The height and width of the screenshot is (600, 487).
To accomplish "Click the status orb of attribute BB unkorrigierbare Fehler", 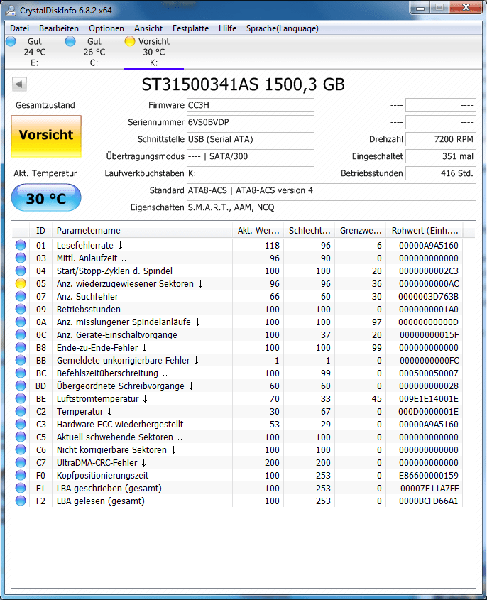I will click(21, 360).
